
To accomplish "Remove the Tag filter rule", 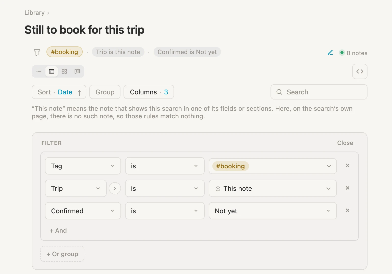I will pyautogui.click(x=348, y=166).
